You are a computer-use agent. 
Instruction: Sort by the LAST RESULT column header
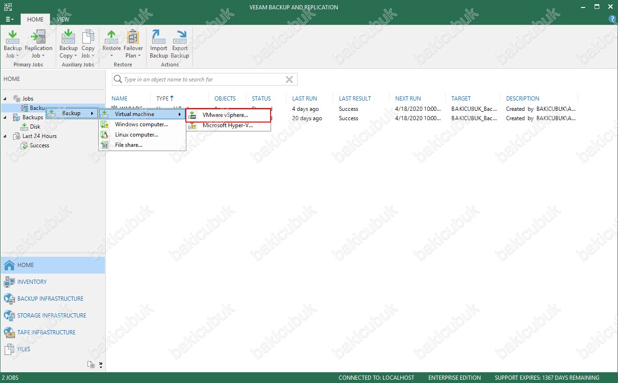pyautogui.click(x=355, y=99)
